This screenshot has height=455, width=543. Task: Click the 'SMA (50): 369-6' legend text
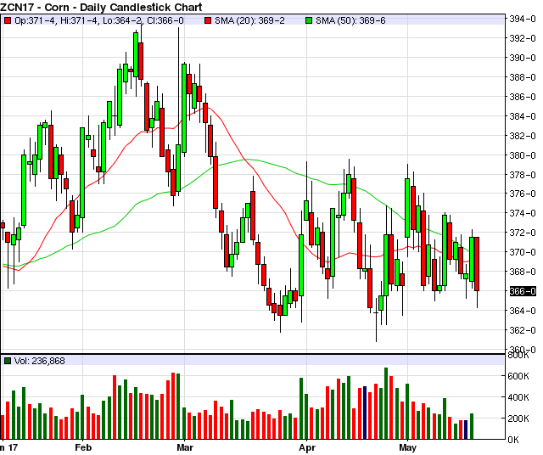350,20
